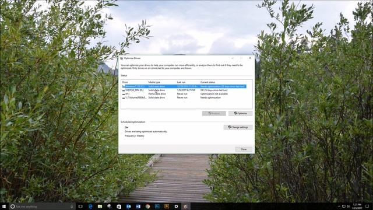This screenshot has width=373, height=210.
Task: Focus the 'Ask me anything' search box
Action: click(x=42, y=206)
